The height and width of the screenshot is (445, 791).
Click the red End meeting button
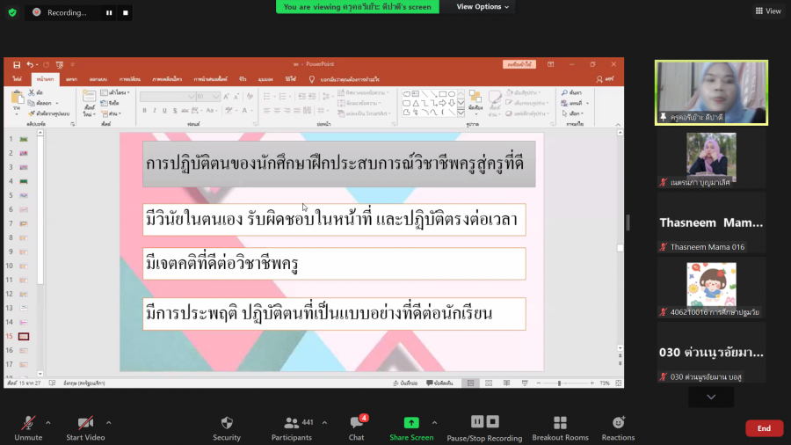pos(764,428)
